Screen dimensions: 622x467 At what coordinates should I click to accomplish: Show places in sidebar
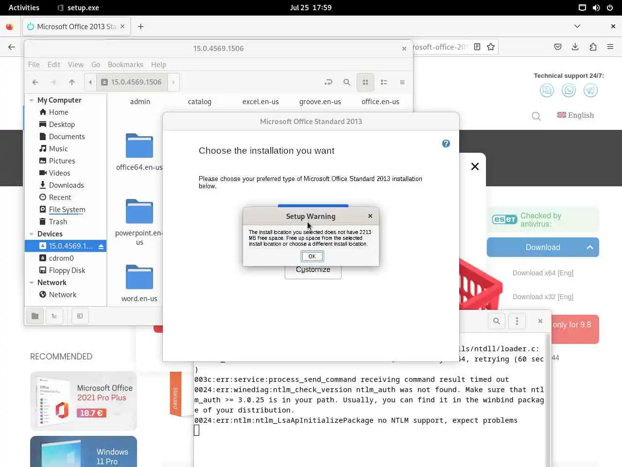point(35,316)
